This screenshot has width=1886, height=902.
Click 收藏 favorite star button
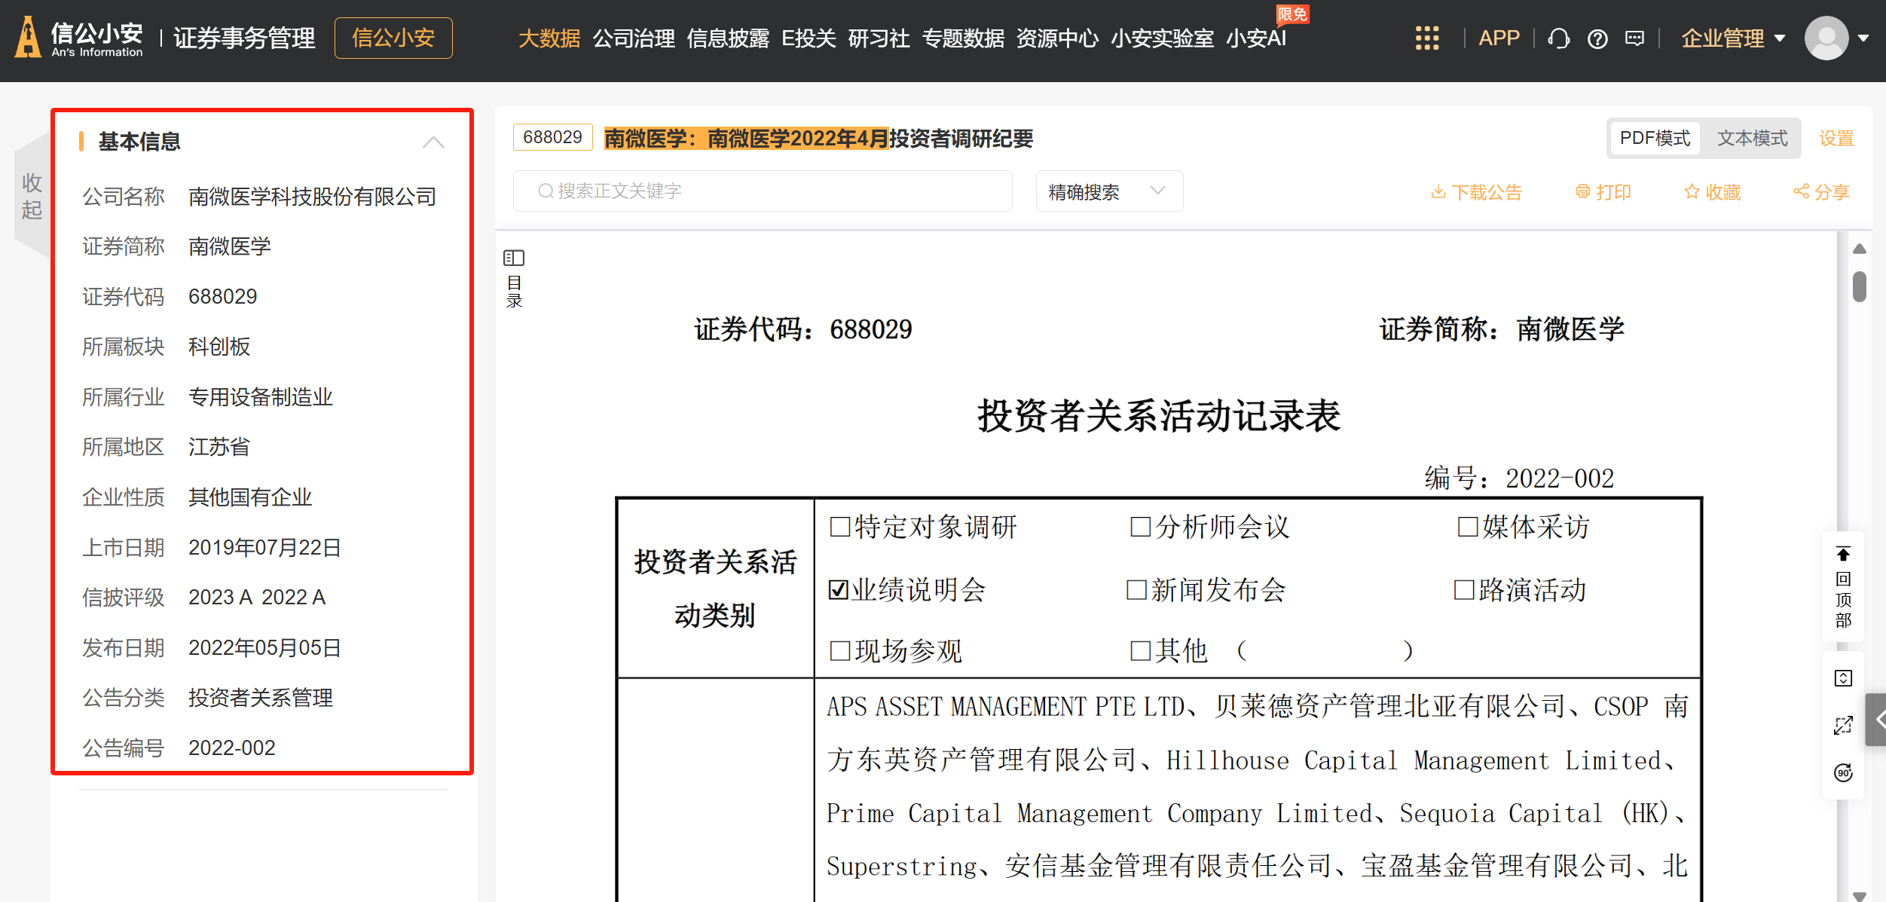pyautogui.click(x=1713, y=192)
